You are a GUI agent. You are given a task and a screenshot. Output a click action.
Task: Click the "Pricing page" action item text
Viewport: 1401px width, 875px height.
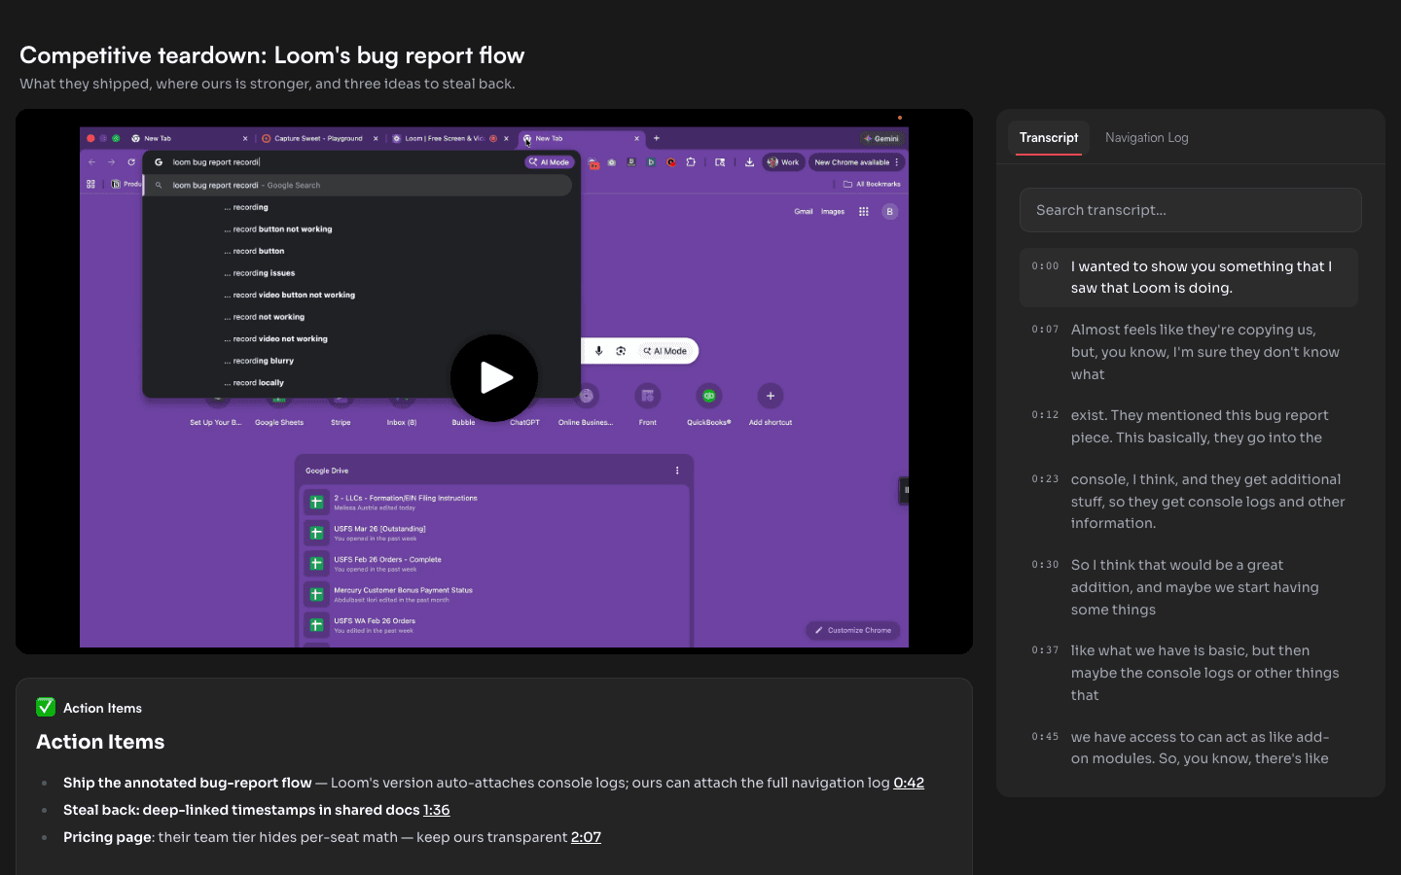(x=107, y=837)
